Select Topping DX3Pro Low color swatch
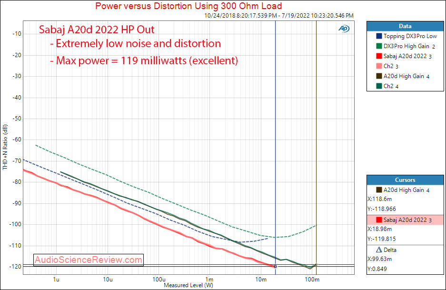This screenshot has width=446, height=290. tap(379, 36)
